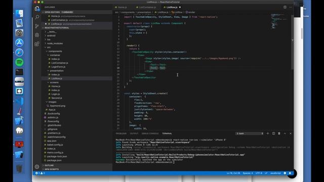Split the editor to the right
Screen dimensions: 324x182
[x=285, y=7]
